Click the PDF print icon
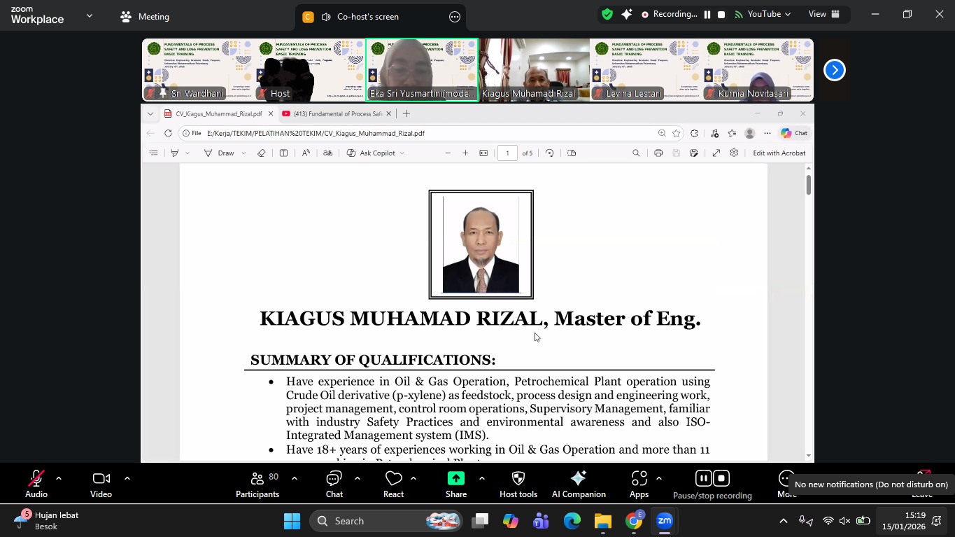 pos(658,153)
